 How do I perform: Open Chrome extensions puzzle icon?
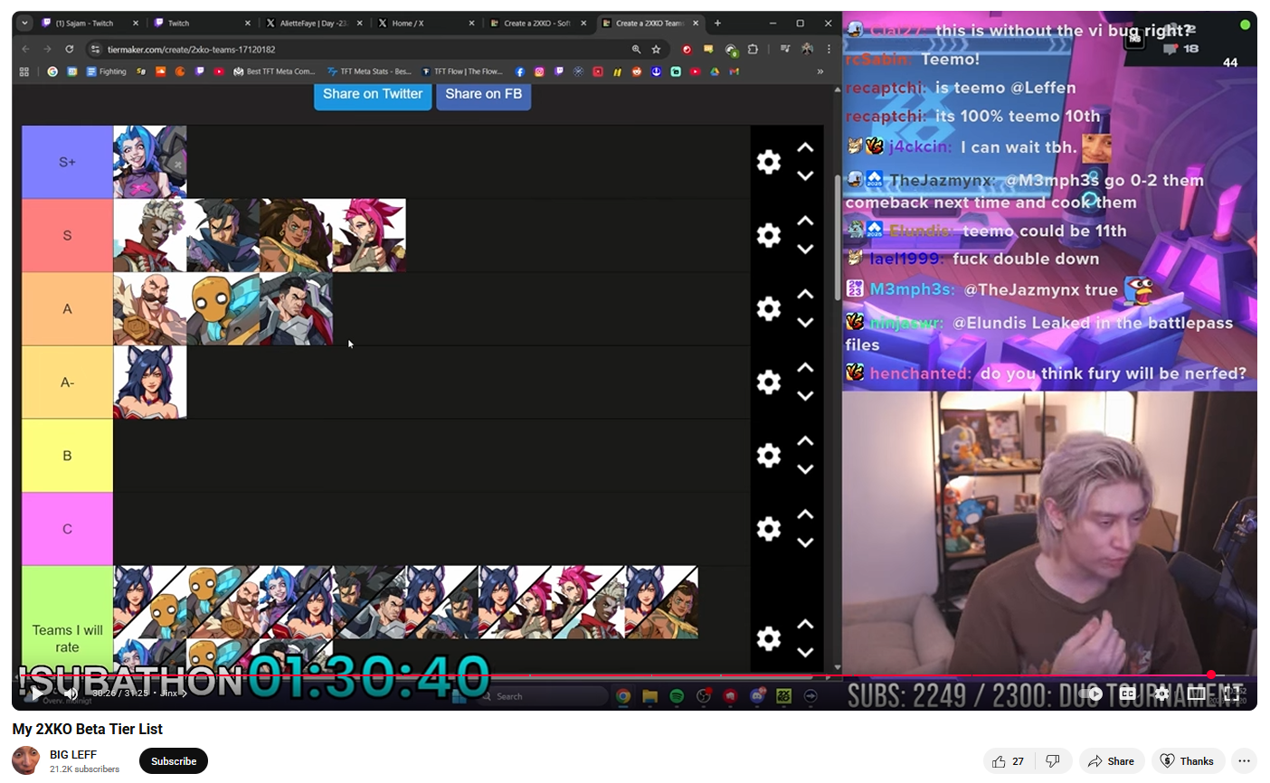tap(753, 49)
